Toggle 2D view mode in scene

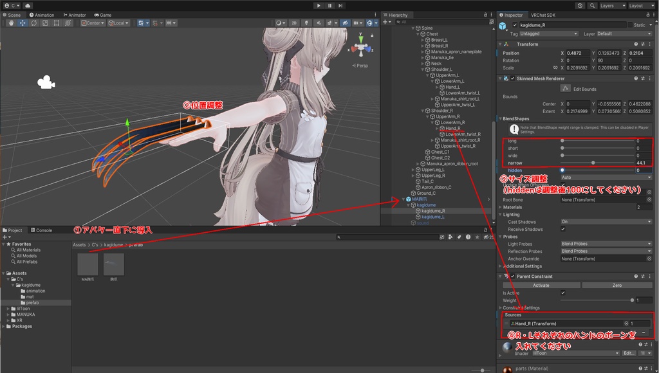tap(294, 23)
